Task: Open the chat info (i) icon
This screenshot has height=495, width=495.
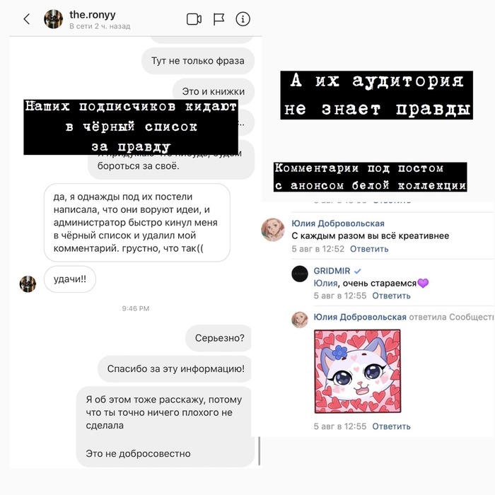Action: click(243, 19)
